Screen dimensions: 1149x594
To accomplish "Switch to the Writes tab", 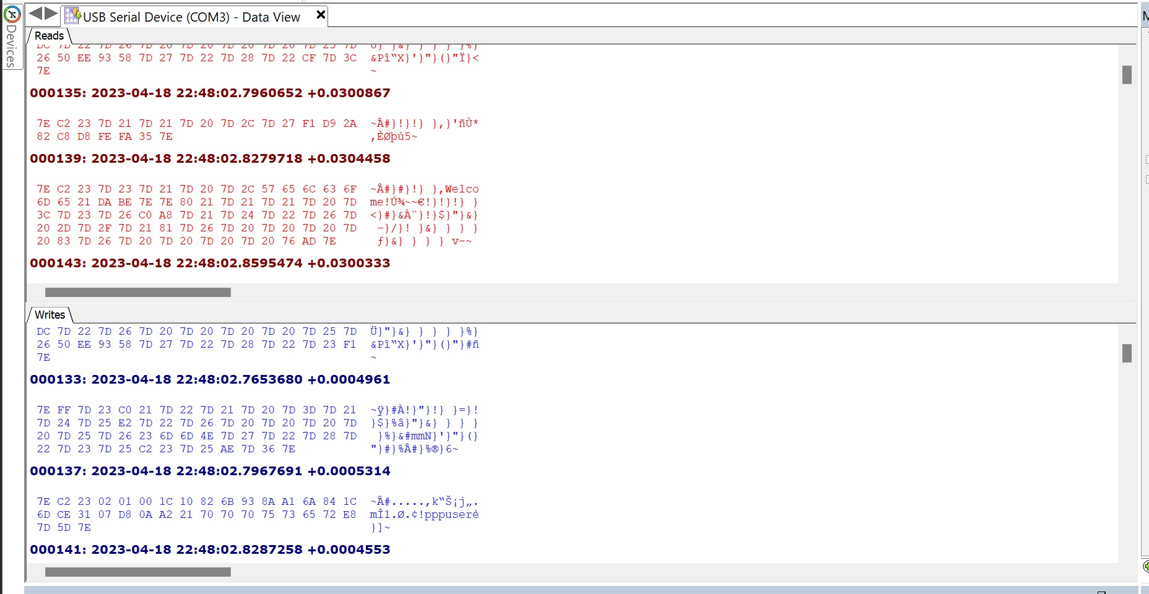I will [x=50, y=315].
